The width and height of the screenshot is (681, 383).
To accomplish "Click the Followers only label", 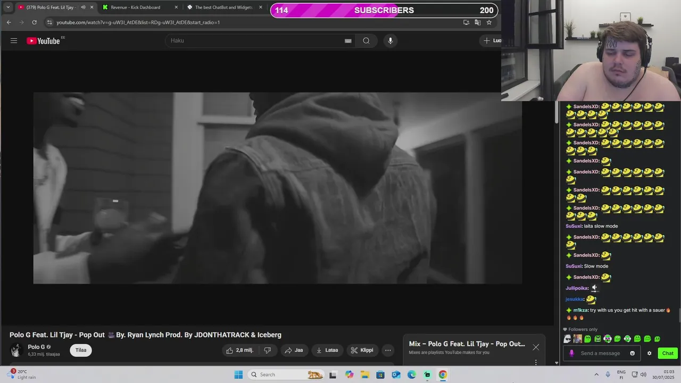I will pos(583,329).
